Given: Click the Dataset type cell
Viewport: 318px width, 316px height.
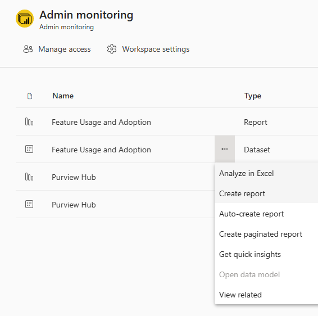Looking at the screenshot, I should pyautogui.click(x=257, y=150).
